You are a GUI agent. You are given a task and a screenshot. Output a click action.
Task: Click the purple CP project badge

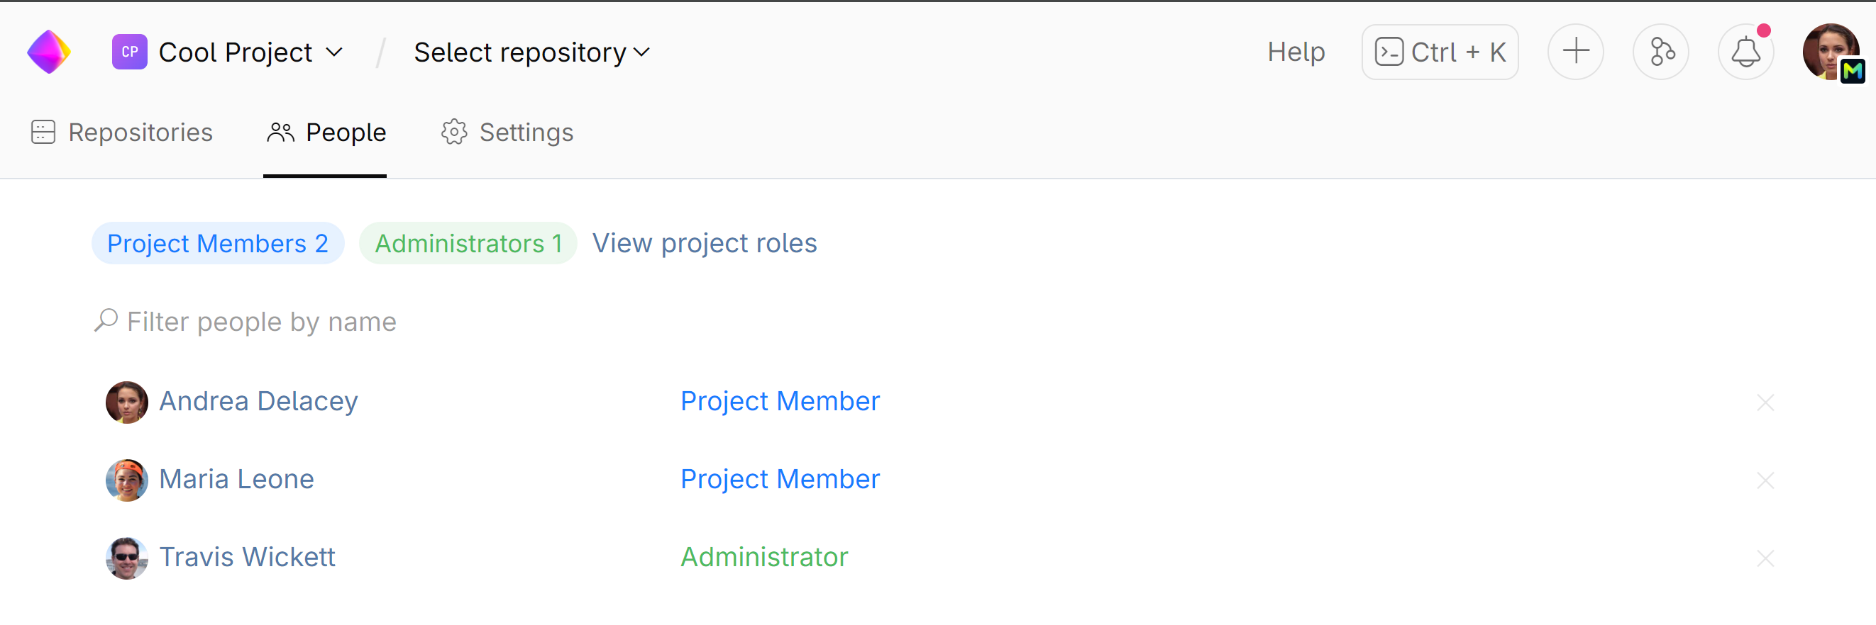coord(129,52)
